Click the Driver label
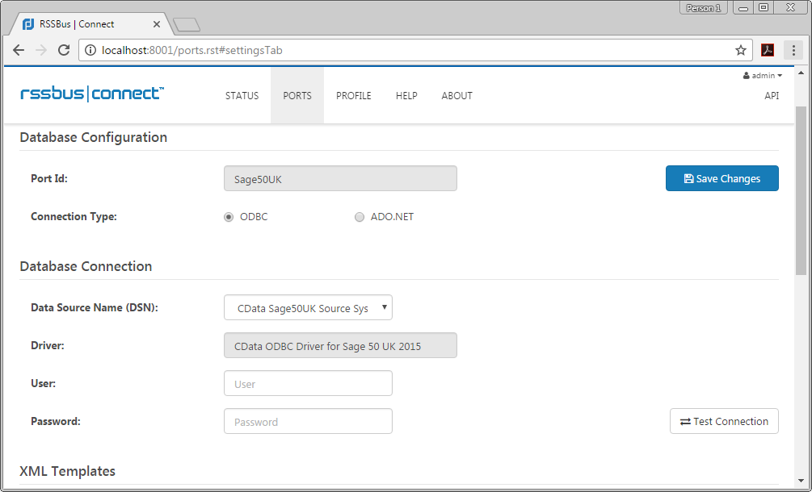The image size is (812, 492). 48,345
